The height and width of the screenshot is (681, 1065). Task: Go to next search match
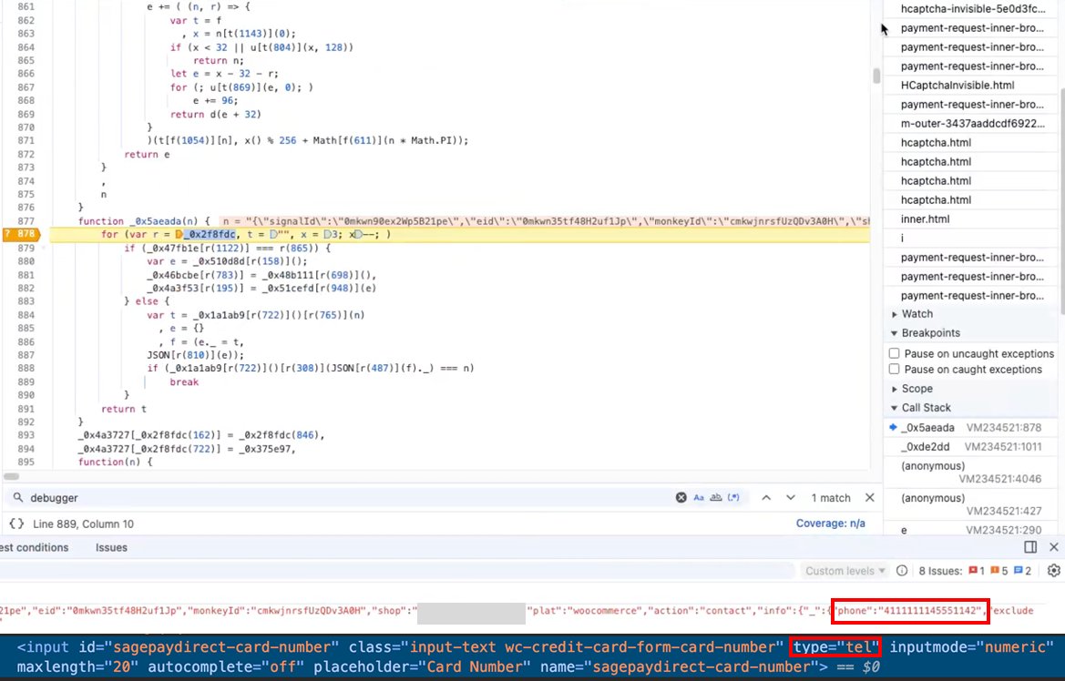coord(791,498)
